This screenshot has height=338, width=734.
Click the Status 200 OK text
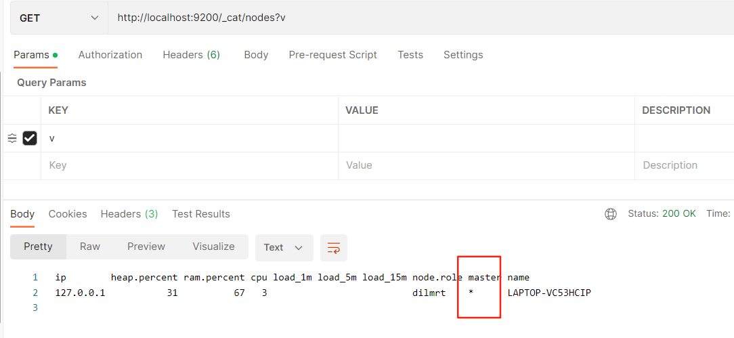pos(662,214)
